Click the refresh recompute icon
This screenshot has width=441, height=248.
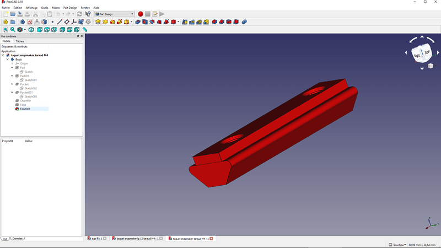click(79, 14)
